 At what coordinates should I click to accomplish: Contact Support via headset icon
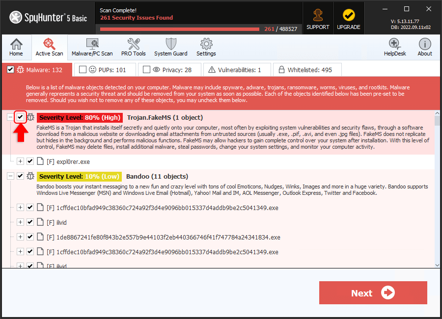(318, 18)
